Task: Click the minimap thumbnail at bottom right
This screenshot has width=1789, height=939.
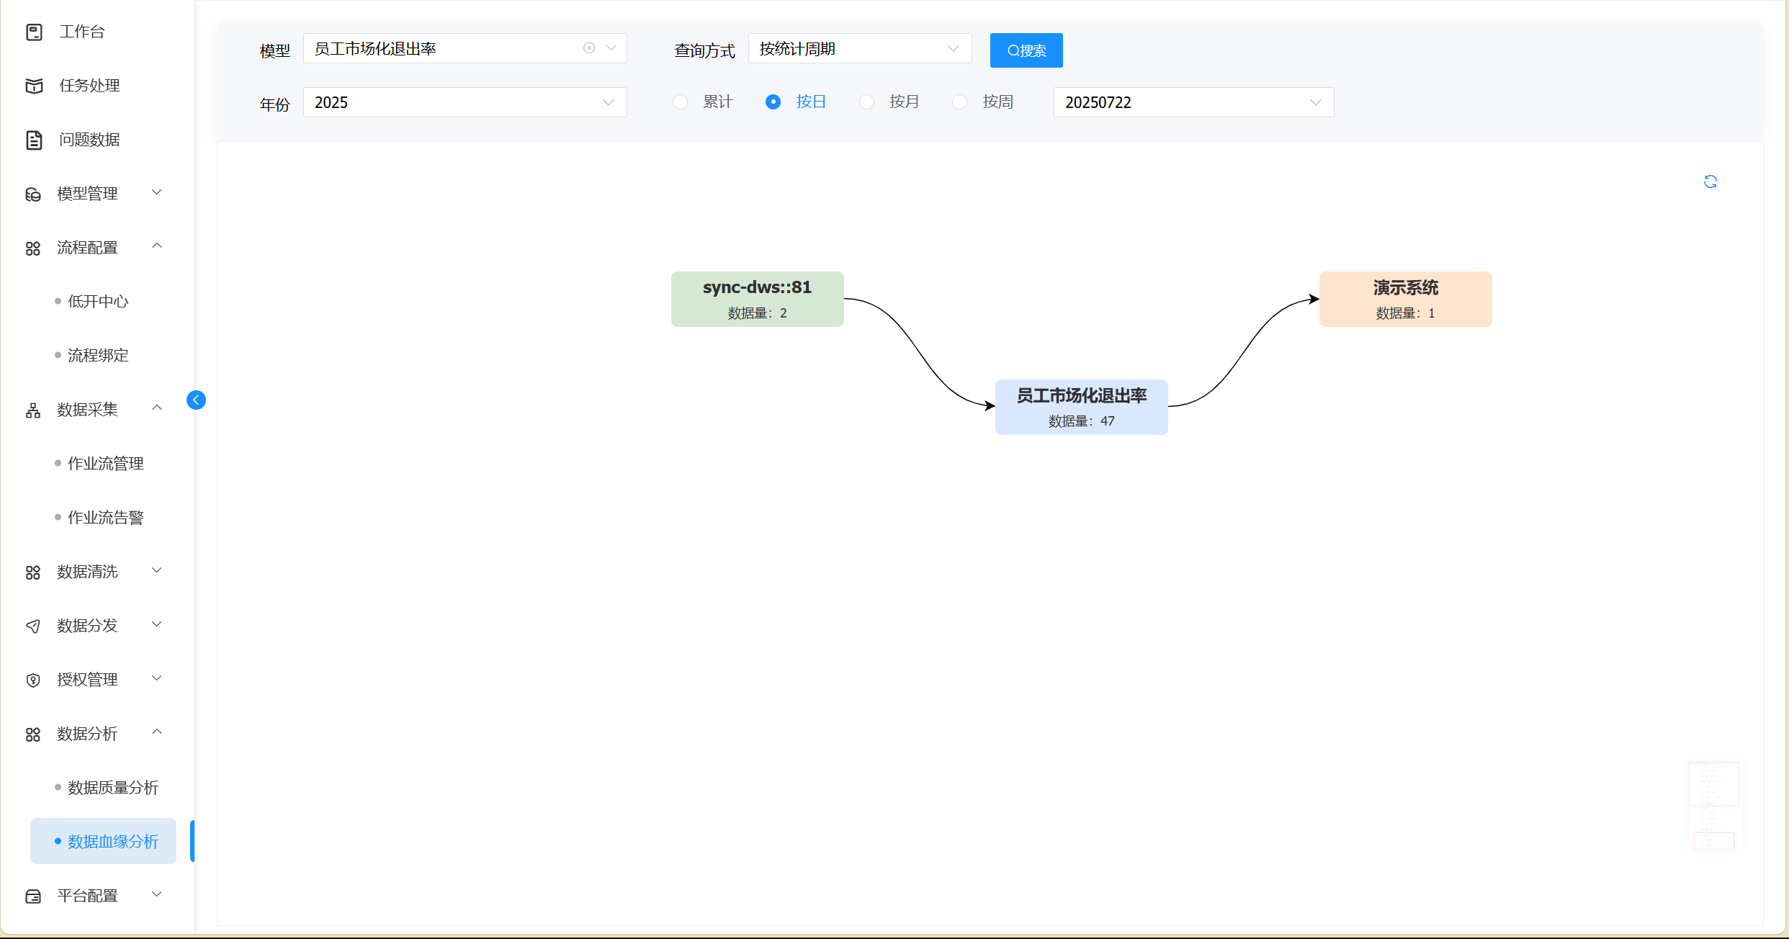Action: point(1715,805)
